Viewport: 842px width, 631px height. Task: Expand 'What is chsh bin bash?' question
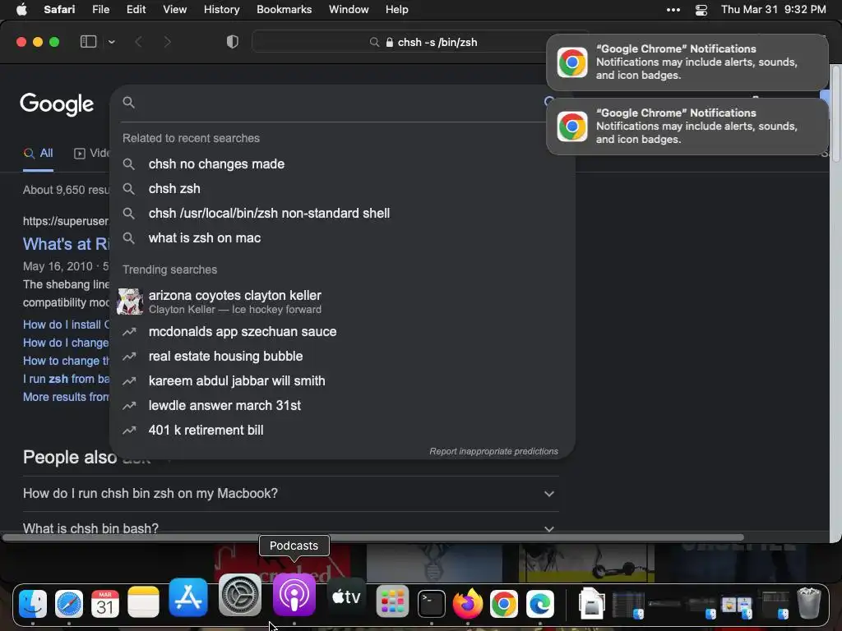tap(290, 528)
